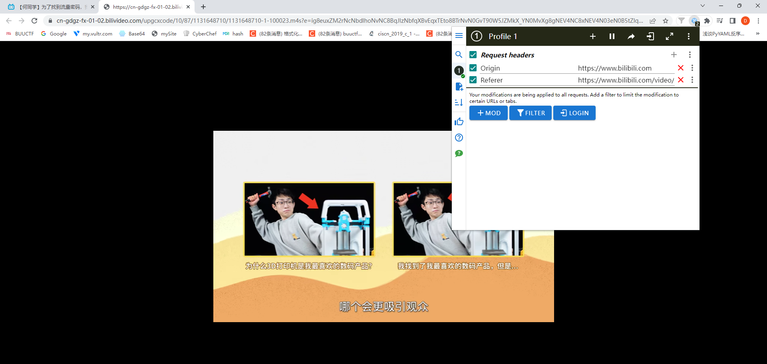Open the help question mark icon
The image size is (767, 364).
click(x=459, y=138)
